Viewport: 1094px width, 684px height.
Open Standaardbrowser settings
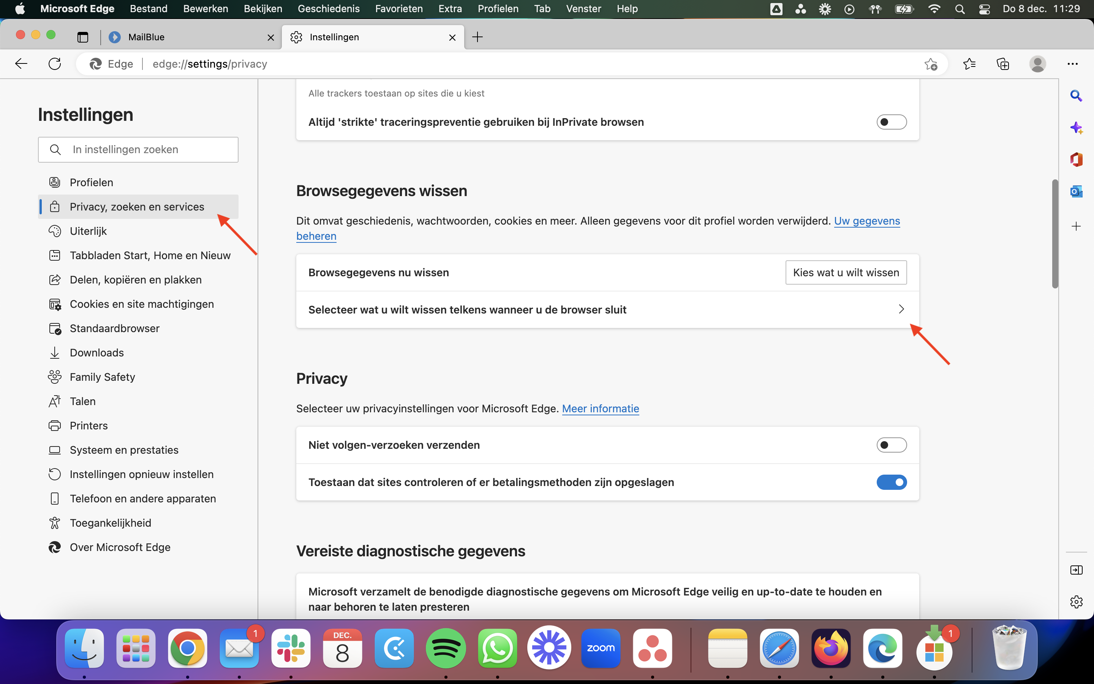(x=138, y=328)
